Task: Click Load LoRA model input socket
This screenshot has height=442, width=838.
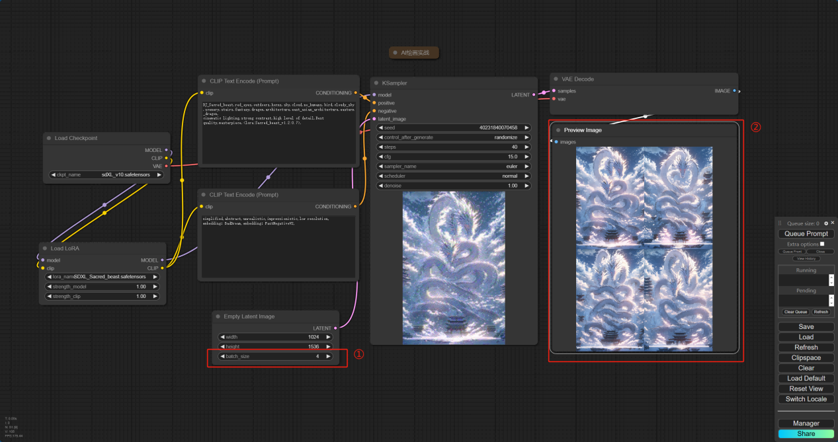Action: [43, 260]
